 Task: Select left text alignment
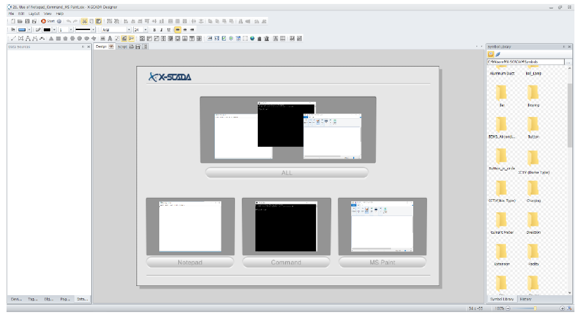coord(178,30)
